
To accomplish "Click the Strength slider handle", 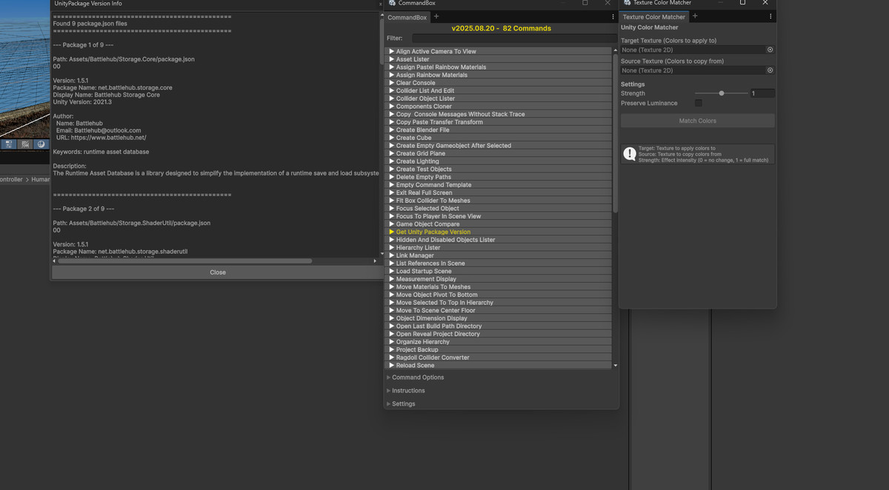I will 722,93.
